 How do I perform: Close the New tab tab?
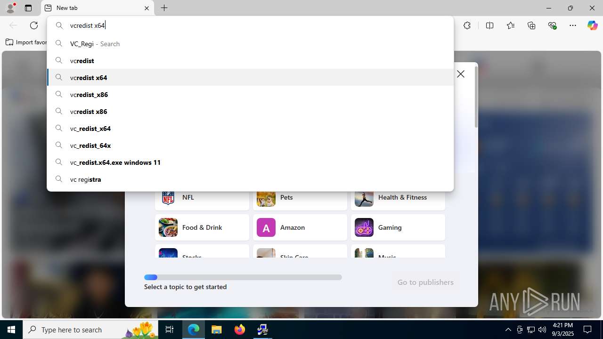(x=147, y=8)
